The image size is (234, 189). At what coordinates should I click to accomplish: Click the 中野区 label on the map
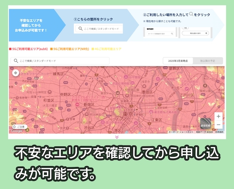tap(66, 94)
